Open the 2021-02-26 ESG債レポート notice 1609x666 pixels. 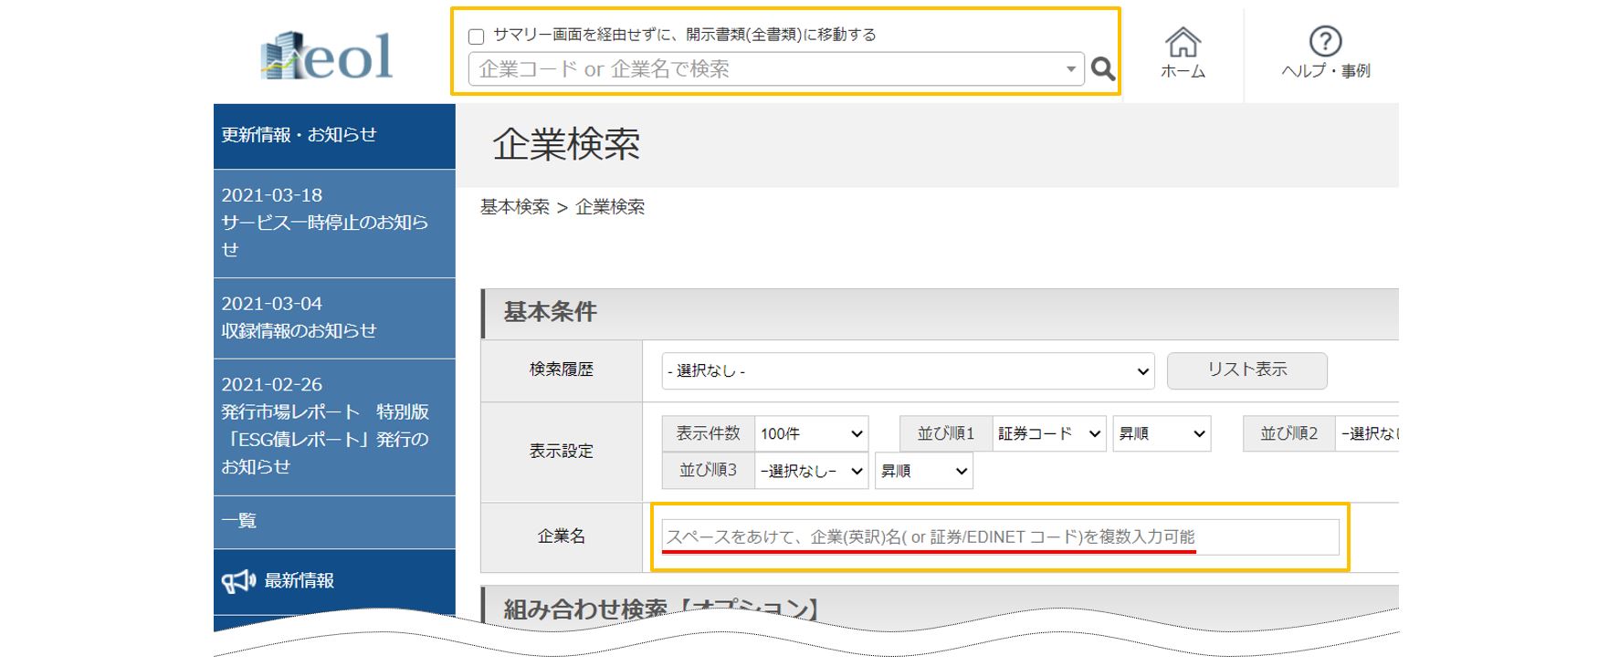click(x=333, y=426)
